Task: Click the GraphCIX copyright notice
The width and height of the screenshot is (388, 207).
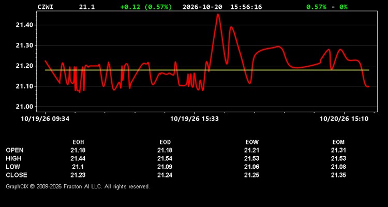Action: click(x=78, y=186)
